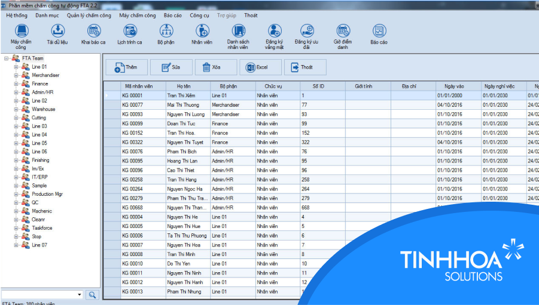Select the name Pham Thi Bich
This screenshot has width=539, height=305.
(188, 152)
